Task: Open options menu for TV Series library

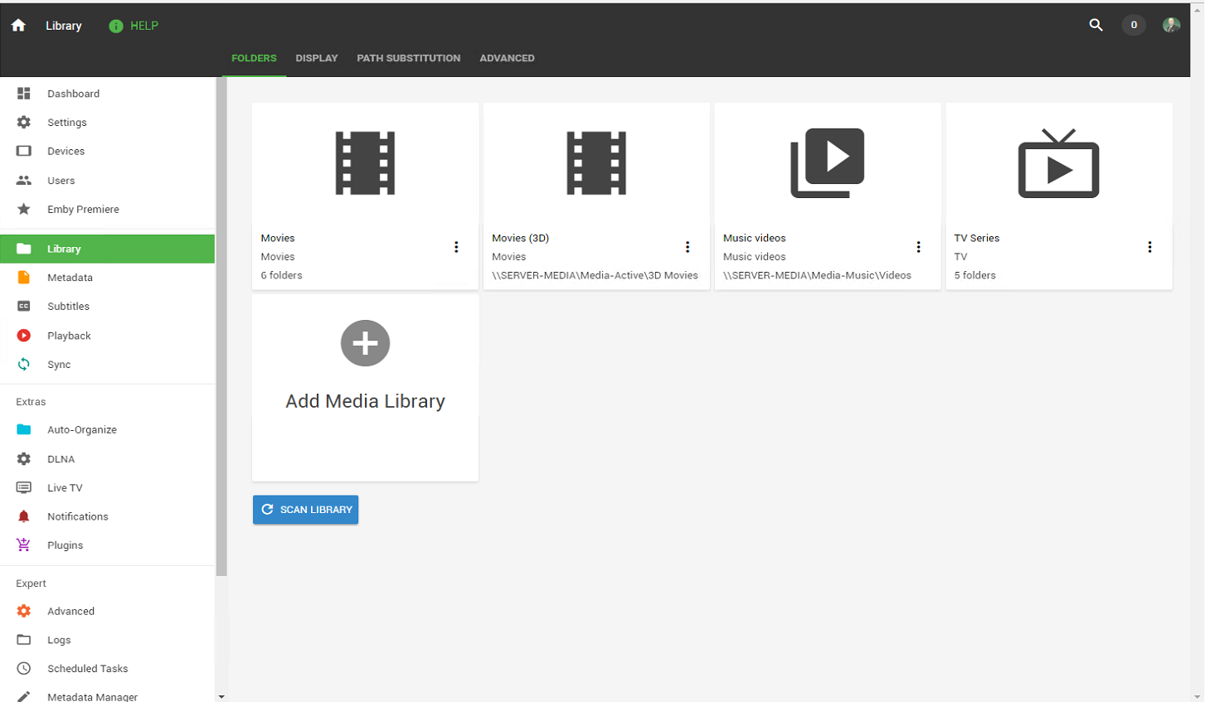Action: (1150, 247)
